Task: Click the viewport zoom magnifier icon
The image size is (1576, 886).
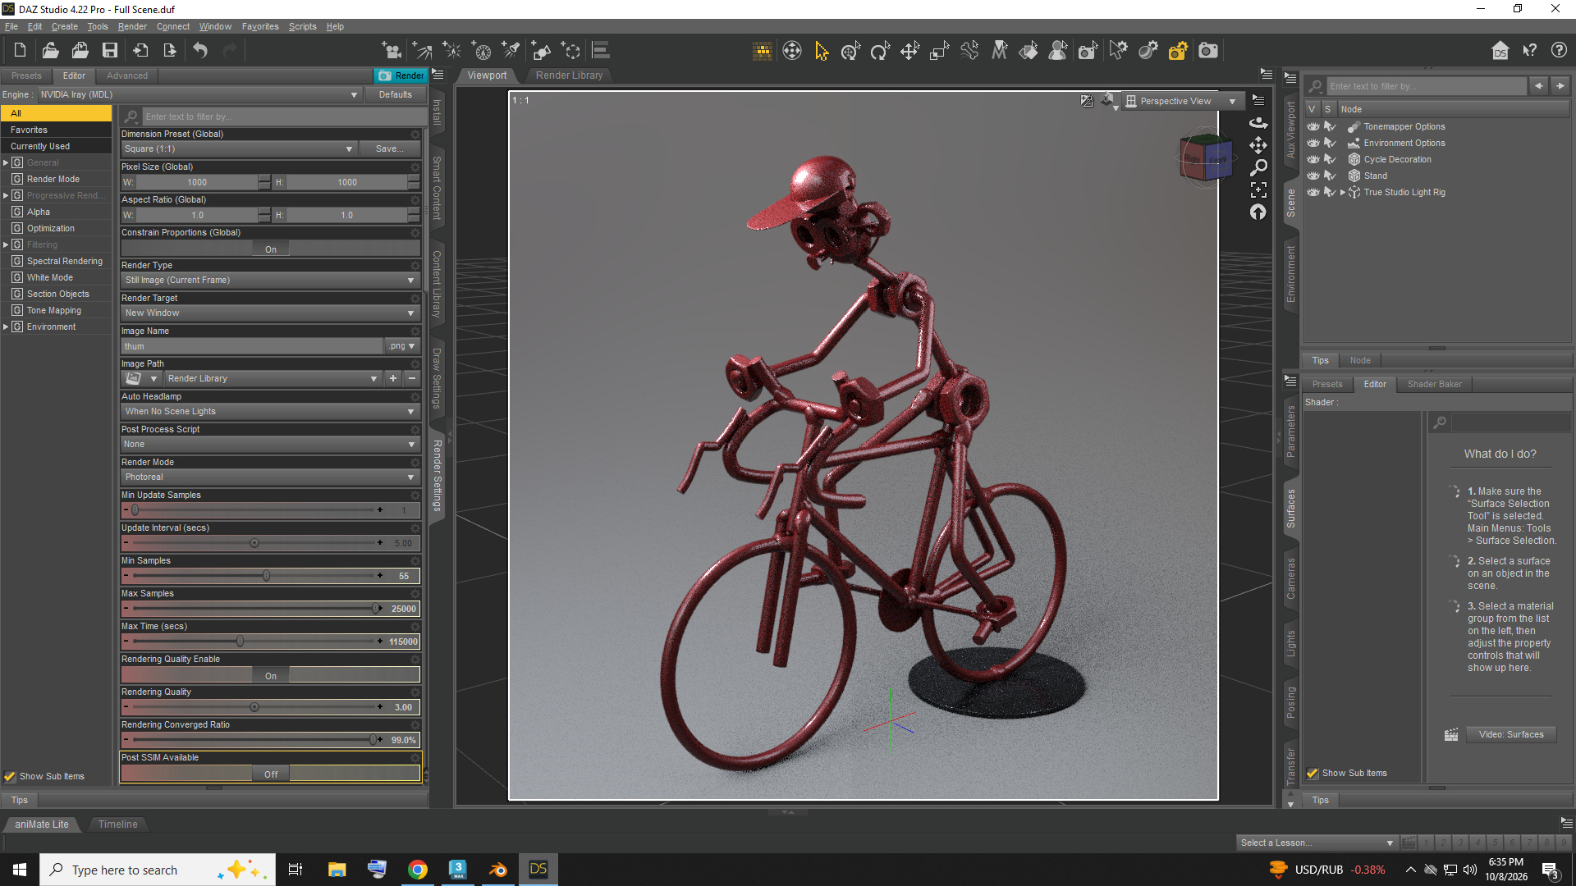Action: coord(1258,167)
